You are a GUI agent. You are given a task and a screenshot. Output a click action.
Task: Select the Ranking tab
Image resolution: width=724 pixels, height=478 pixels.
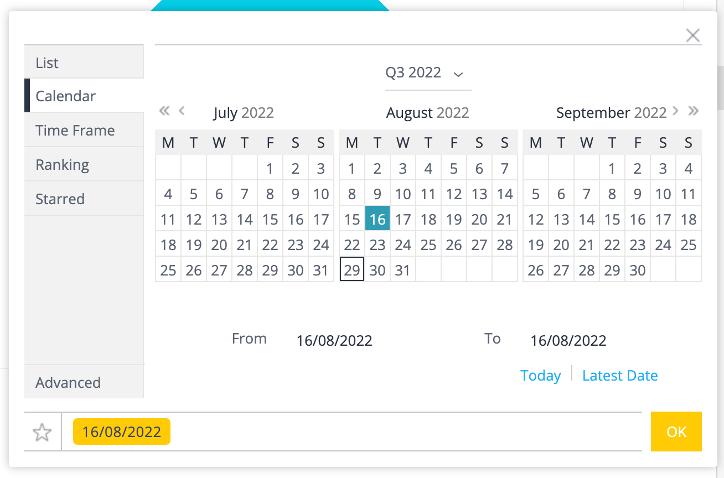click(x=84, y=165)
